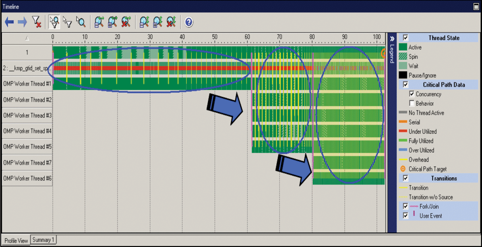Remove the filter with the funnel-X icon
The height and width of the screenshot is (247, 482).
tap(37, 22)
